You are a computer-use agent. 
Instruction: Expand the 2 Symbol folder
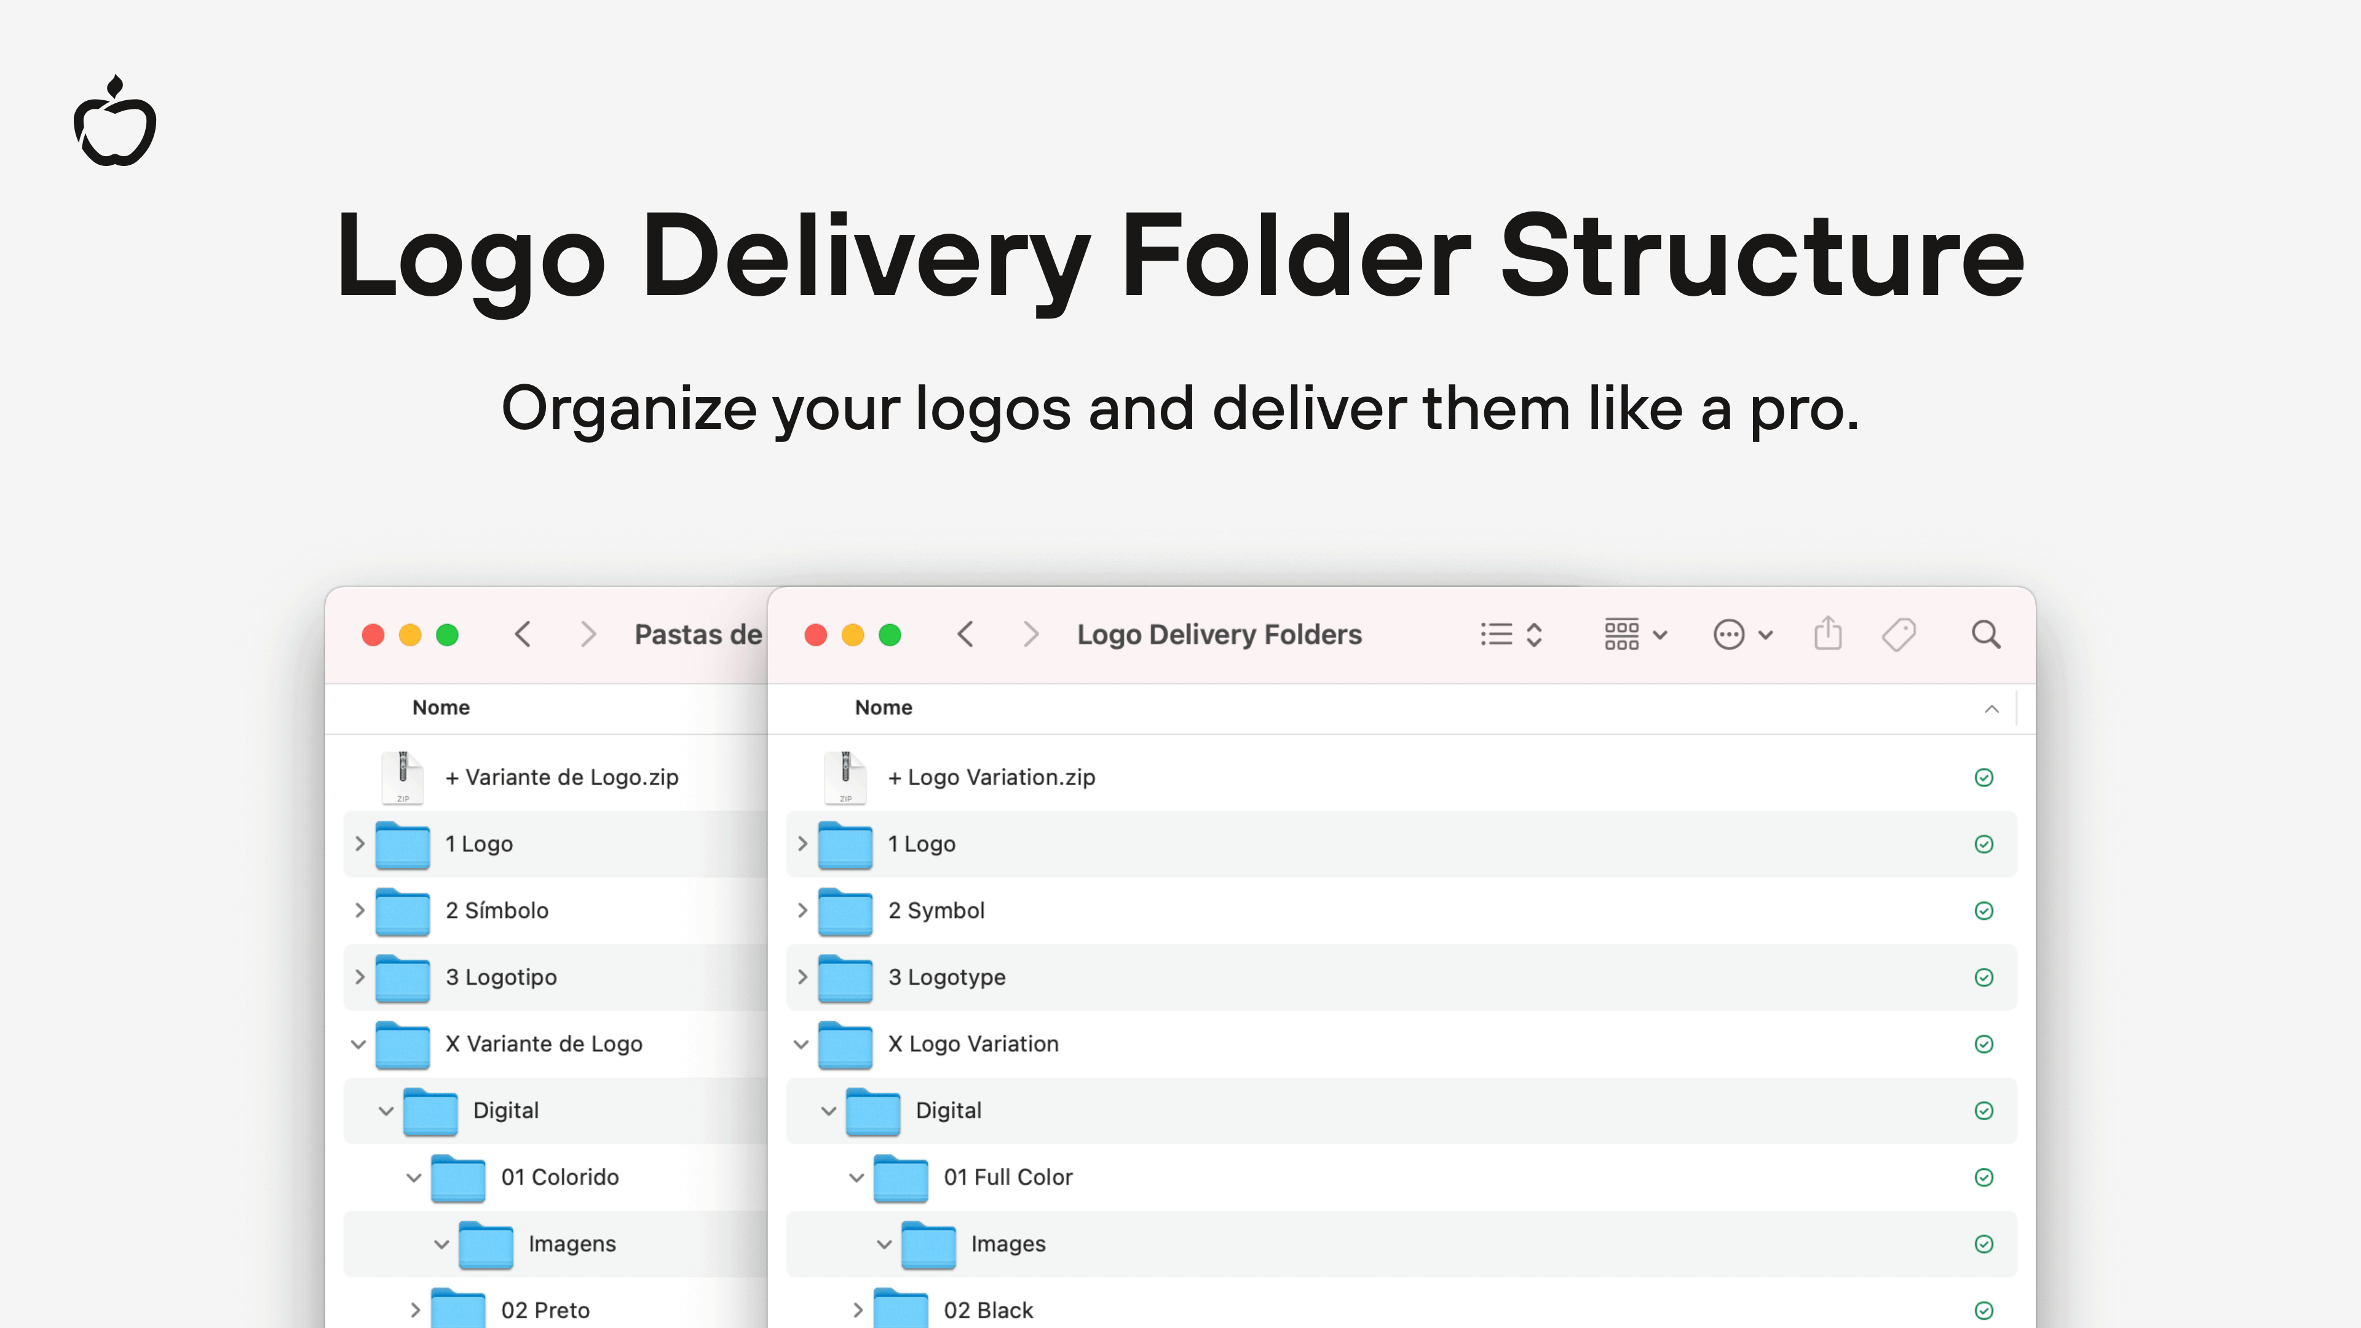802,910
